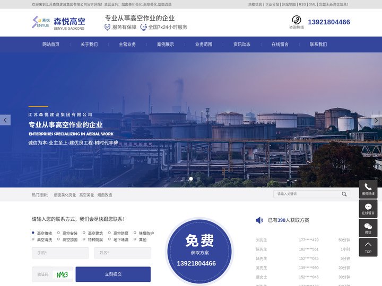Click the XML top link
Viewport: 382px width, 286px height.
[x=312, y=4]
